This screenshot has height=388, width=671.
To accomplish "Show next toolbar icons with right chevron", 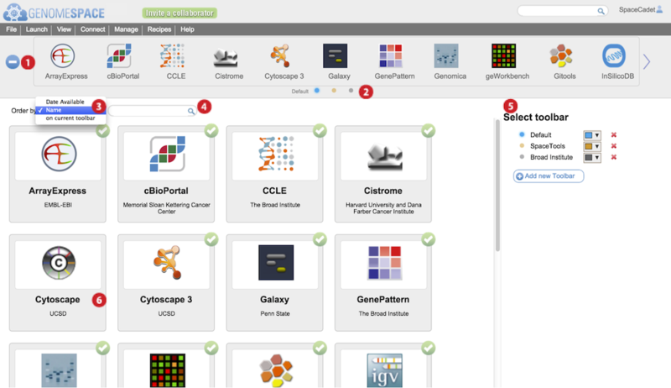I will coord(647,61).
